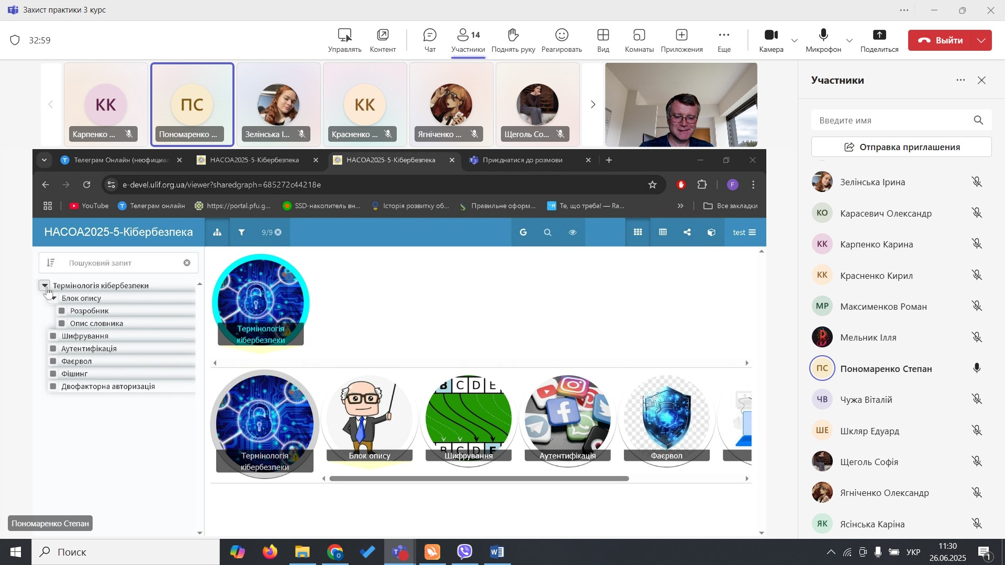Click the Отправка приглашения button
1005x565 pixels.
tap(901, 147)
